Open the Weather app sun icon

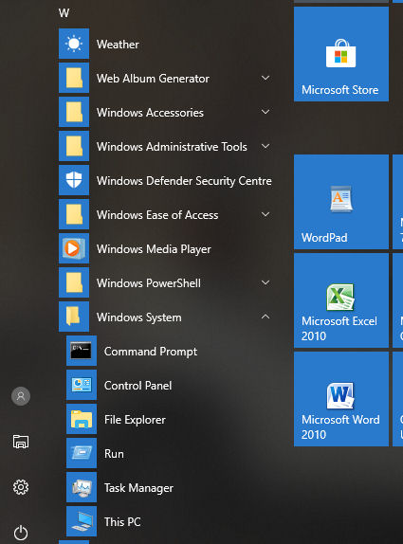74,44
